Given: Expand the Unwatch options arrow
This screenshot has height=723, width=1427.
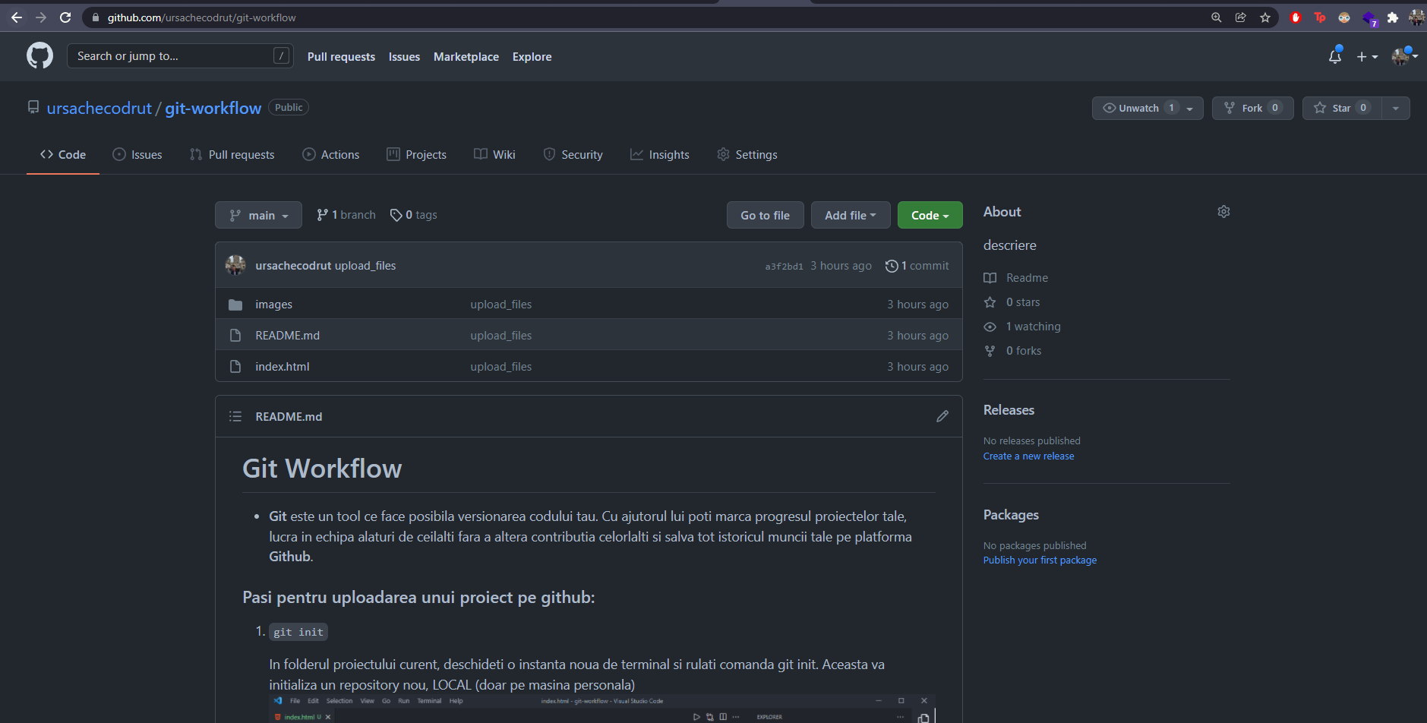Looking at the screenshot, I should click(x=1190, y=109).
